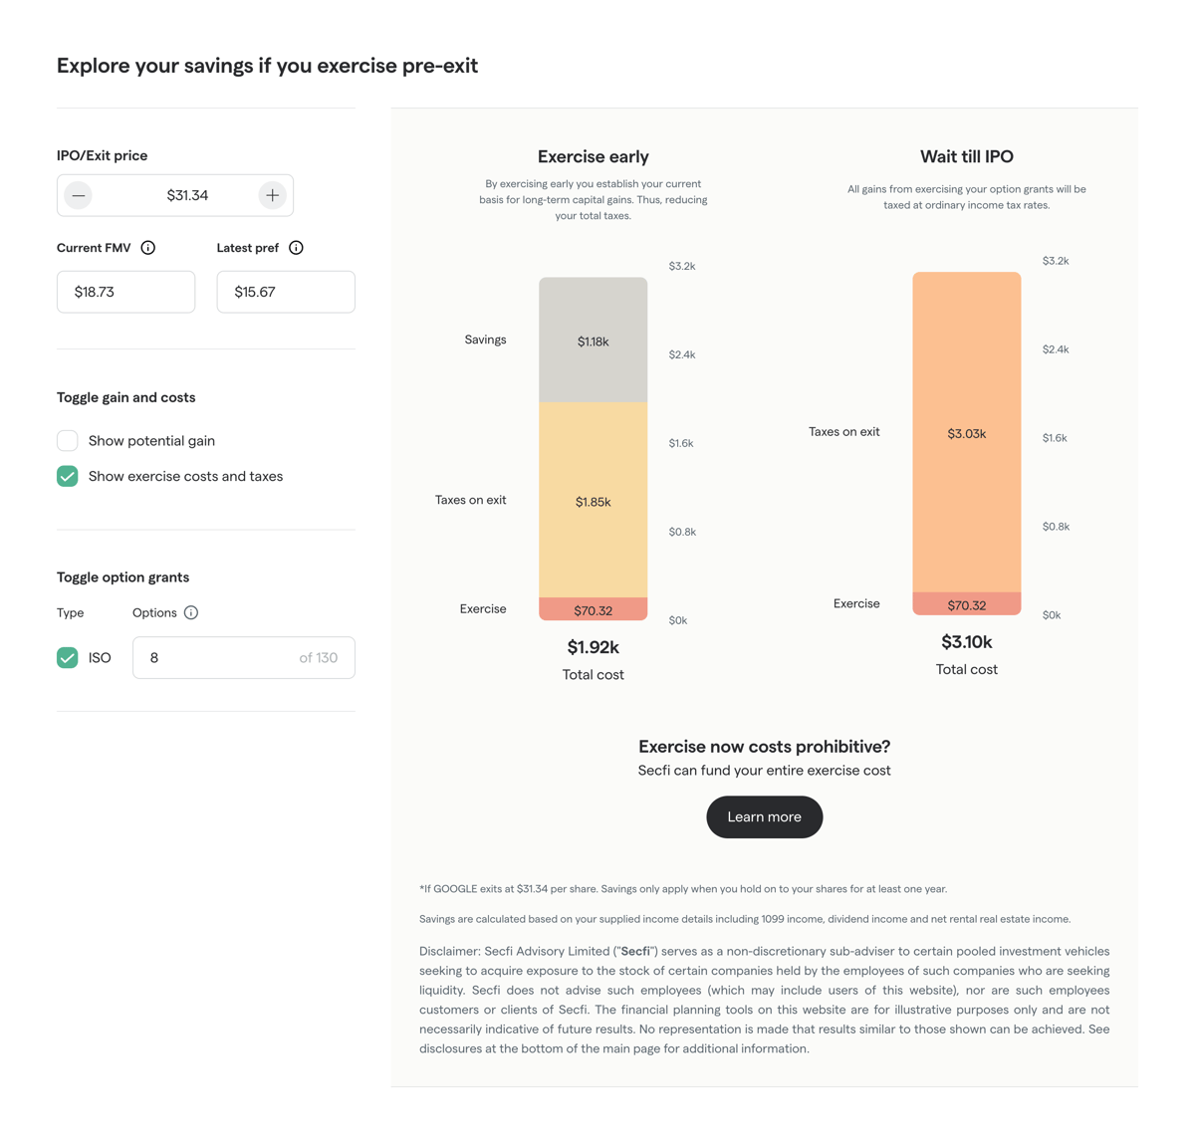Disable the Show exercise costs and taxes checkbox
This screenshot has width=1195, height=1144.
(x=67, y=476)
